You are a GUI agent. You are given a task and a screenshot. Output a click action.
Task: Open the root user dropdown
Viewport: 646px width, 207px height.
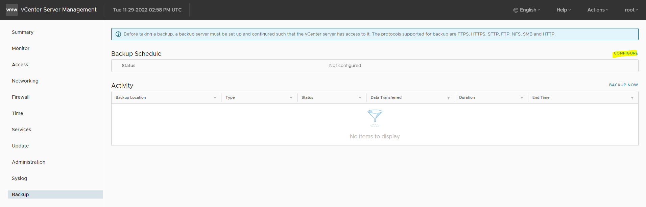[631, 10]
